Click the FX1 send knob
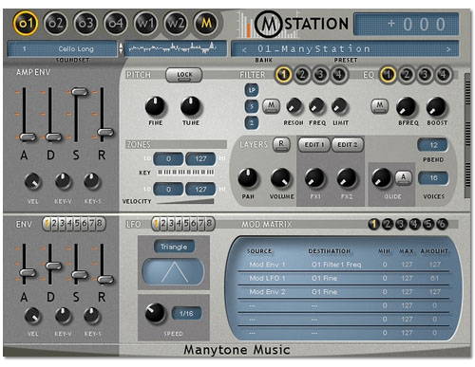The width and height of the screenshot is (475, 367). [314, 178]
